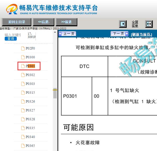Screen dimensions: 157x151
Task: Click the P02F0 document icon
Action: click(x=23, y=48)
